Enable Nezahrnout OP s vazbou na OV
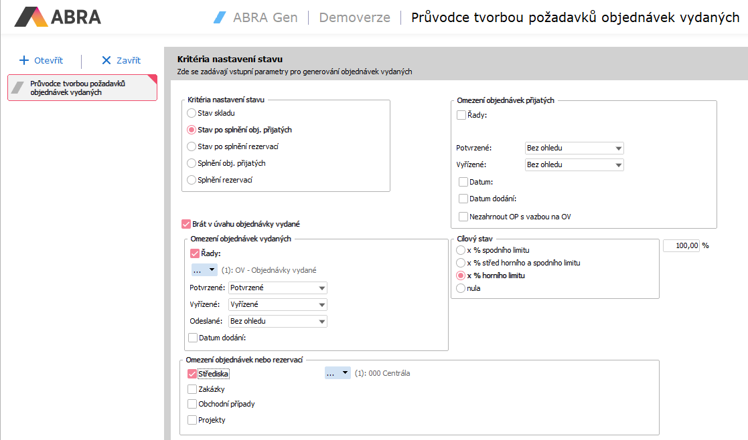 tap(463, 217)
